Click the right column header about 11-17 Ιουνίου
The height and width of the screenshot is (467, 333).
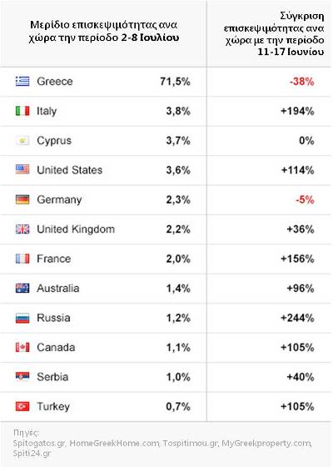point(274,34)
